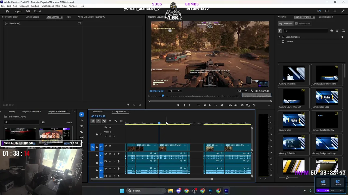Open timeline display settings wrench
This screenshot has height=195, width=348.
tap(116, 121)
